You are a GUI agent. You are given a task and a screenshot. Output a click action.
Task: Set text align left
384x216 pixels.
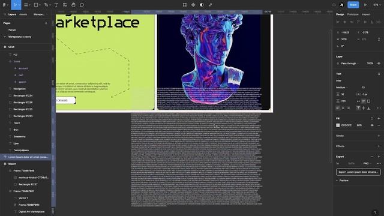(338, 108)
